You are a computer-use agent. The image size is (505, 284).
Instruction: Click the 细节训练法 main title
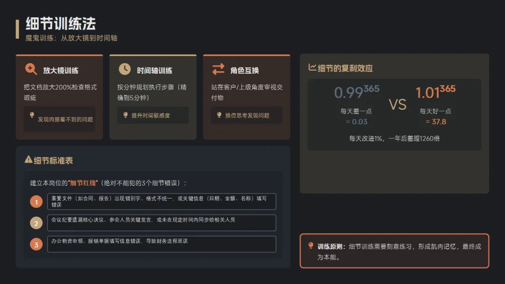click(x=61, y=24)
